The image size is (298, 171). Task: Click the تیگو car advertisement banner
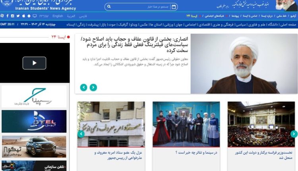(x=34, y=147)
